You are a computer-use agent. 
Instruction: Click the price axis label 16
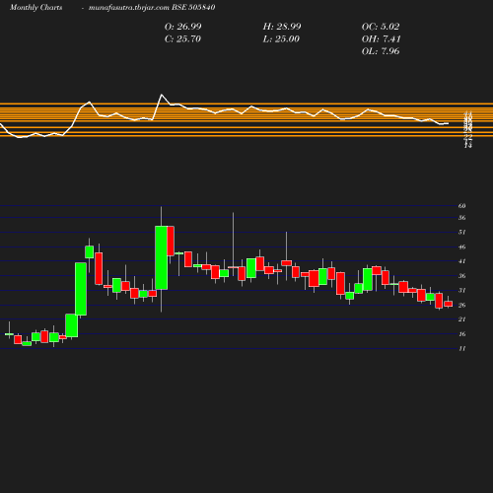click(461, 334)
